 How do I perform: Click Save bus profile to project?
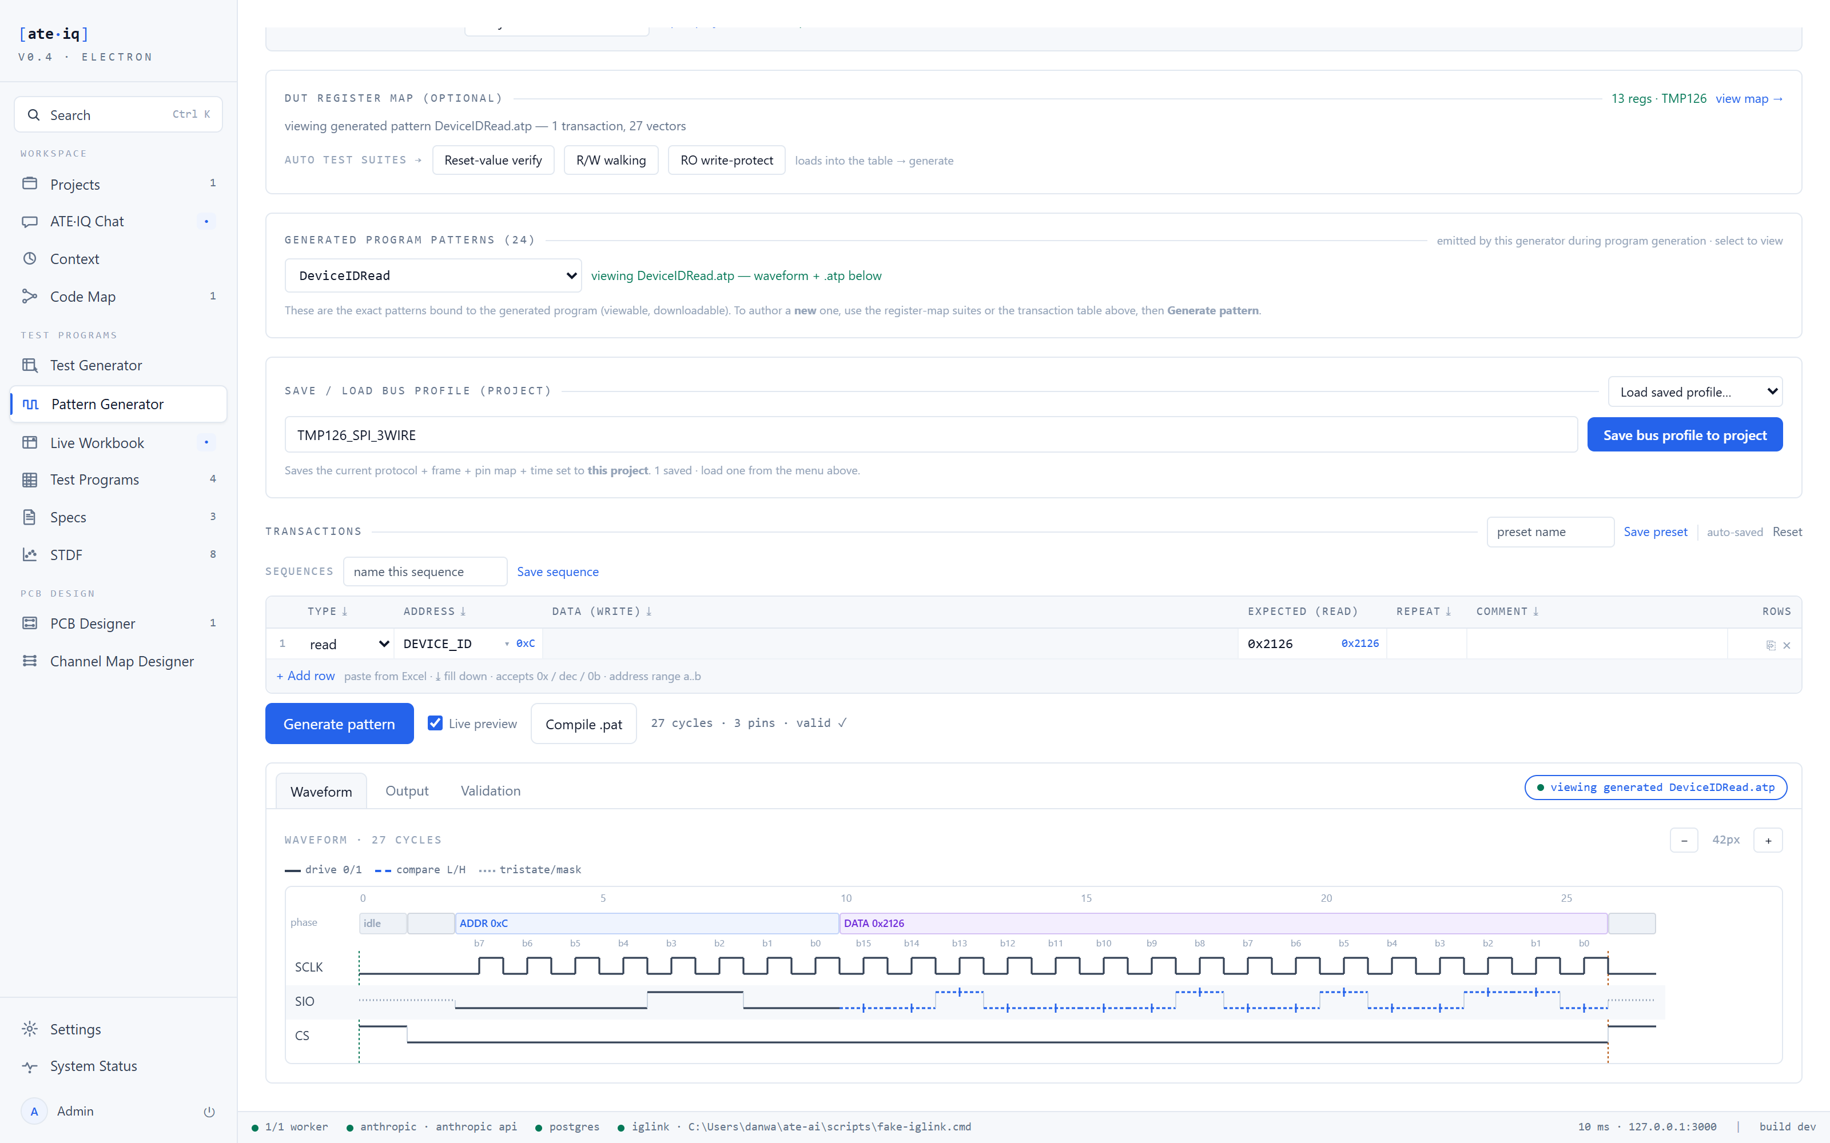coord(1685,435)
